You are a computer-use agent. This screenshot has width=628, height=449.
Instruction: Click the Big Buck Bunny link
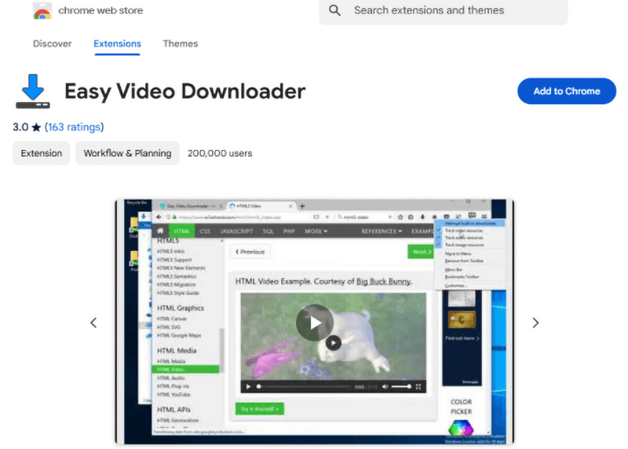(384, 281)
